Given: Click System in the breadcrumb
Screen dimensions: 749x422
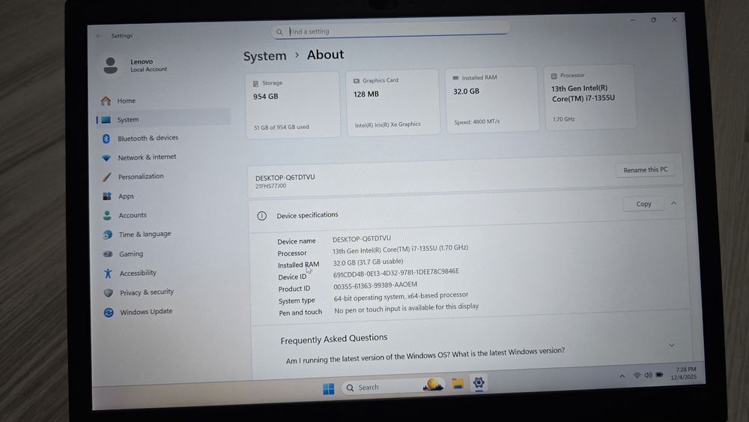Looking at the screenshot, I should tap(264, 56).
